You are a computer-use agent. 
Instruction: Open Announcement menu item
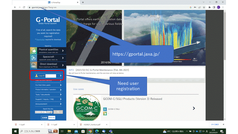pos(48,104)
